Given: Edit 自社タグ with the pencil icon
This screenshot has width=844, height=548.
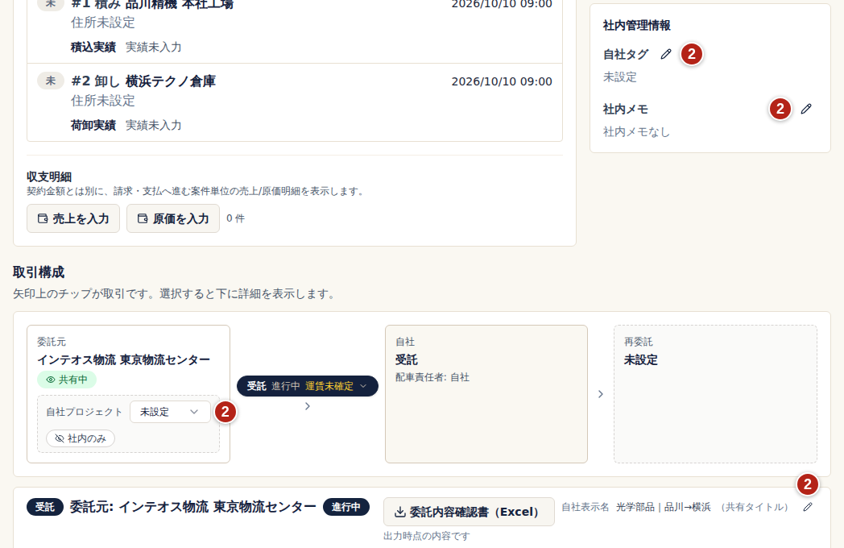Looking at the screenshot, I should coord(666,54).
